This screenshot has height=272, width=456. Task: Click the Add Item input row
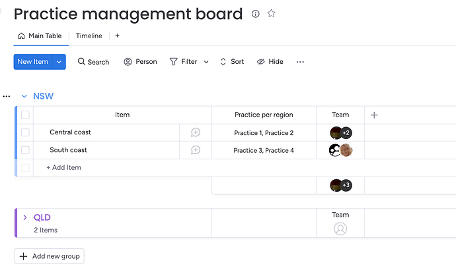coord(63,167)
